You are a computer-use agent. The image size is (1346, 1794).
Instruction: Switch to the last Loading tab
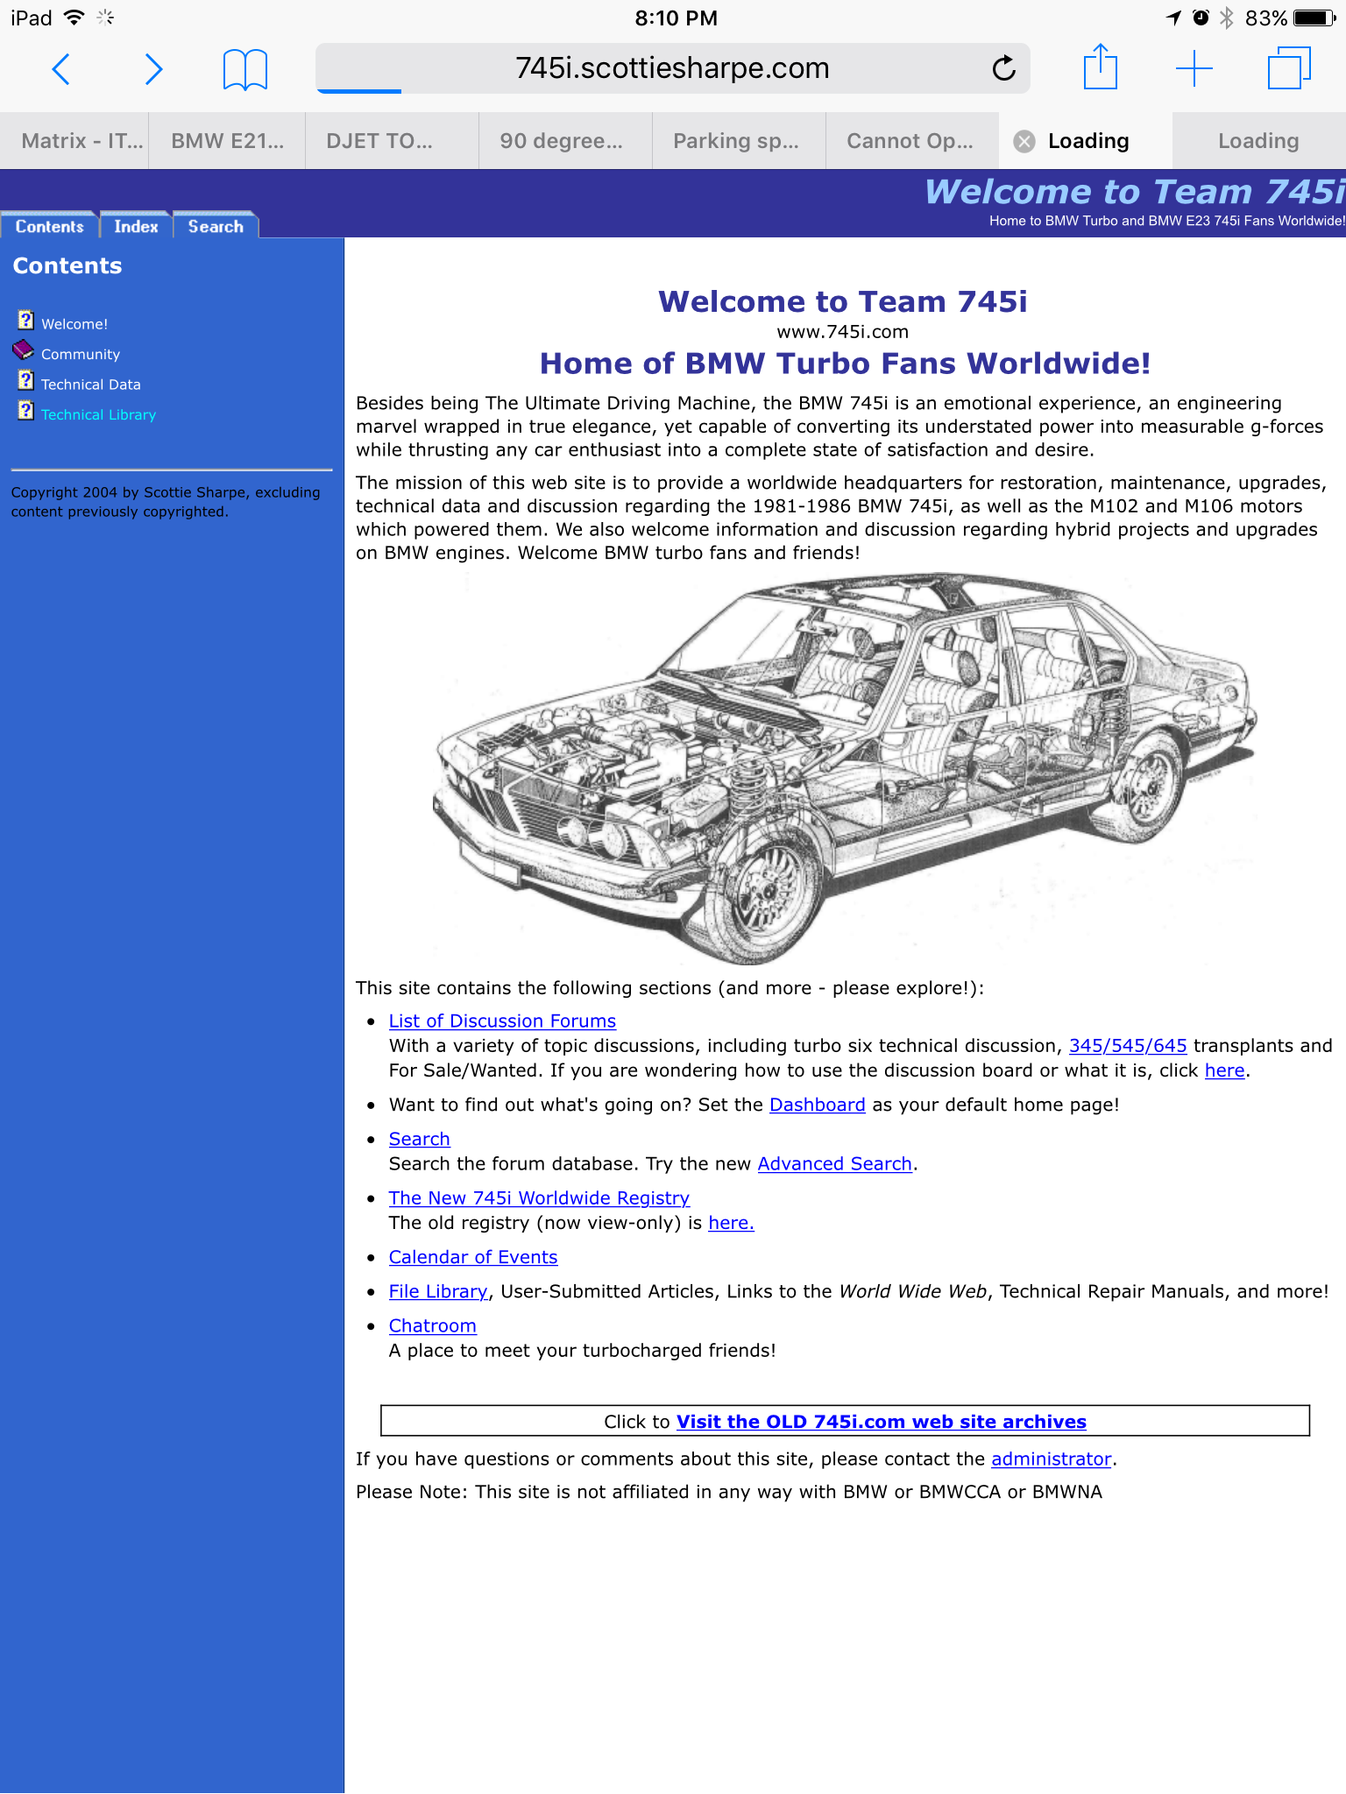pos(1258,141)
